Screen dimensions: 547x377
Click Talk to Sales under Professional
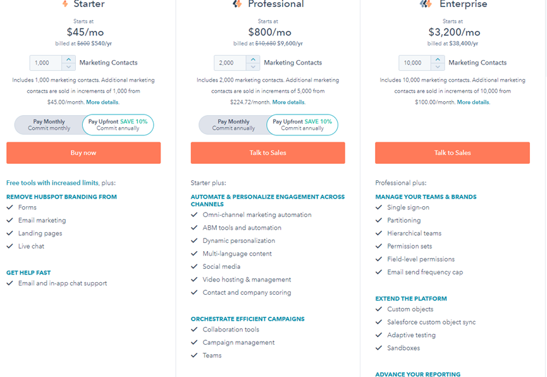point(268,152)
